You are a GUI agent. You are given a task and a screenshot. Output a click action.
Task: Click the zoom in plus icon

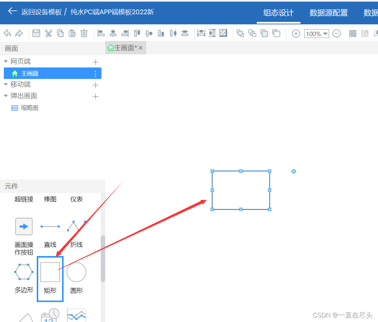pyautogui.click(x=295, y=33)
